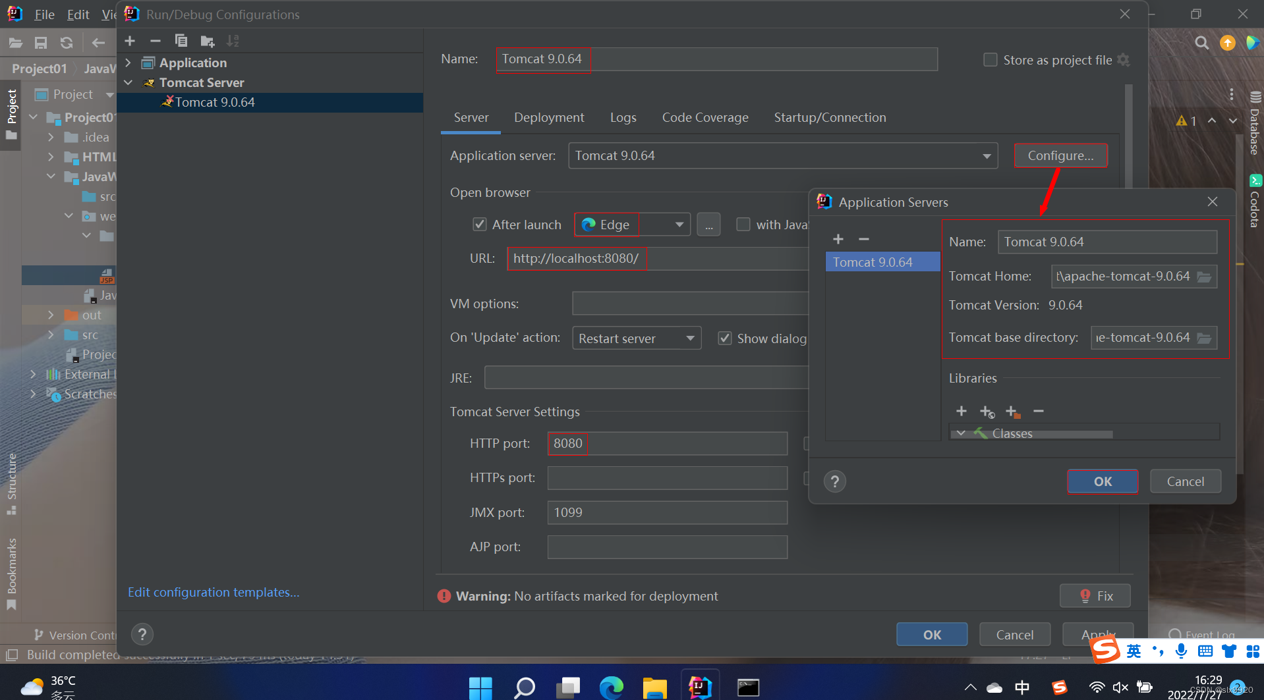1264x700 pixels.
Task: Click the configuration Name field
Action: pos(717,59)
